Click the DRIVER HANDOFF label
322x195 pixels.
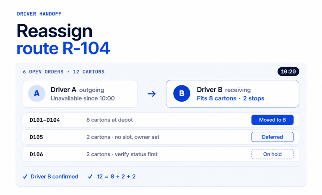[39, 14]
